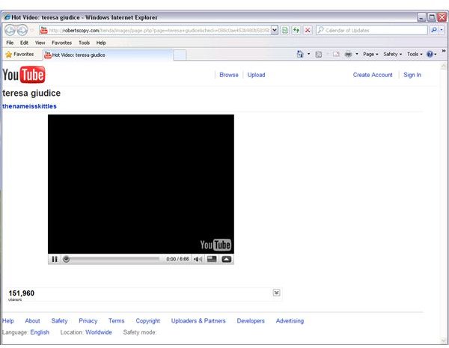This screenshot has height=348, width=449.
Task: Open the Tools command bar dropdown
Action: [415, 54]
